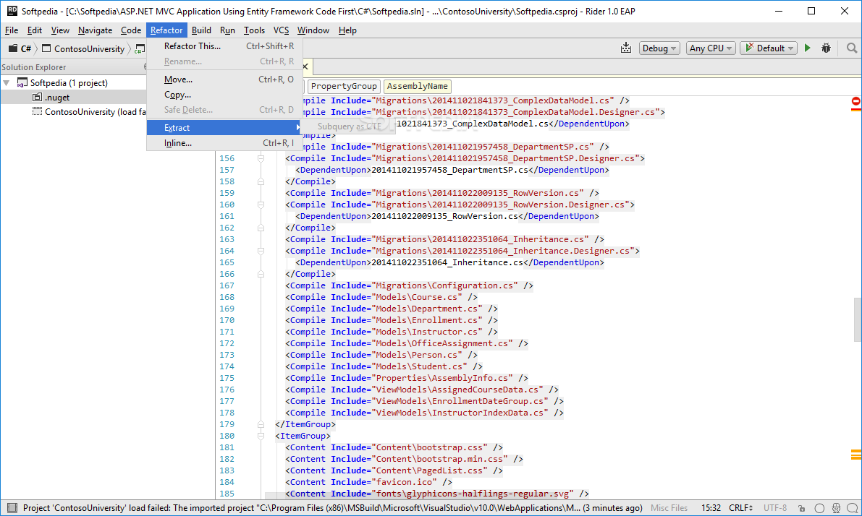Click the UTF-8 encoding in status bar

coord(775,508)
